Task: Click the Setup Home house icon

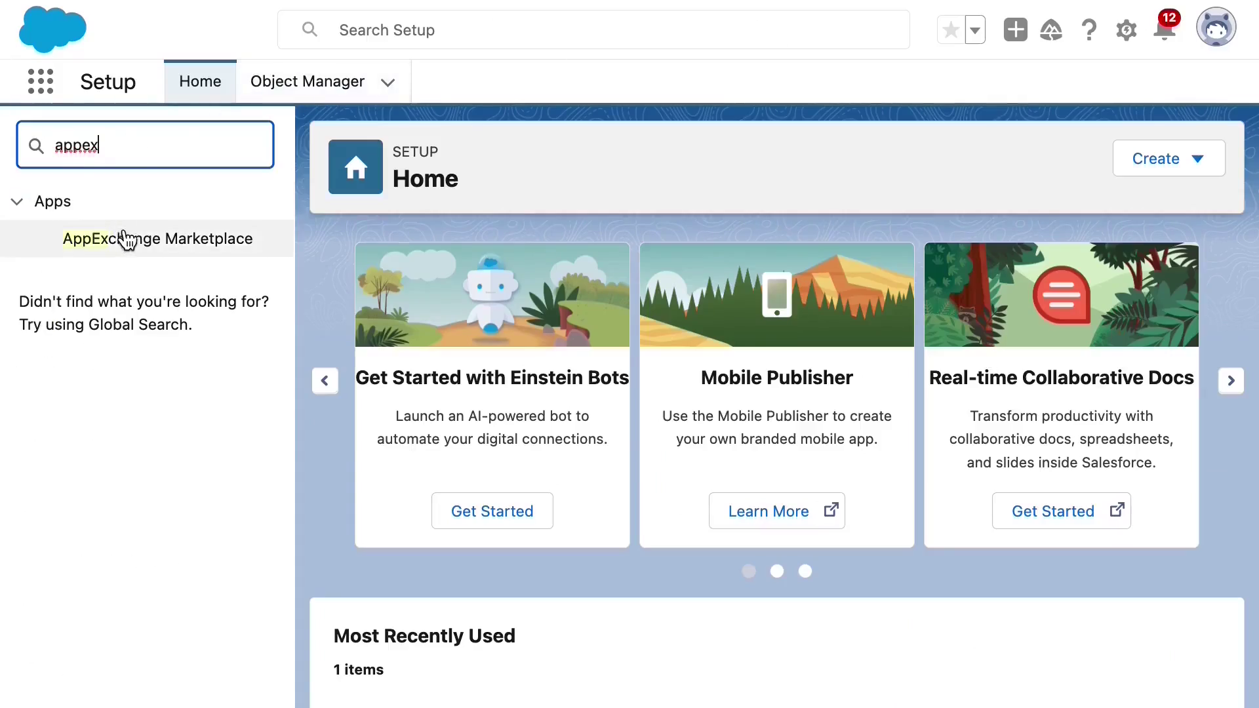Action: (x=355, y=167)
